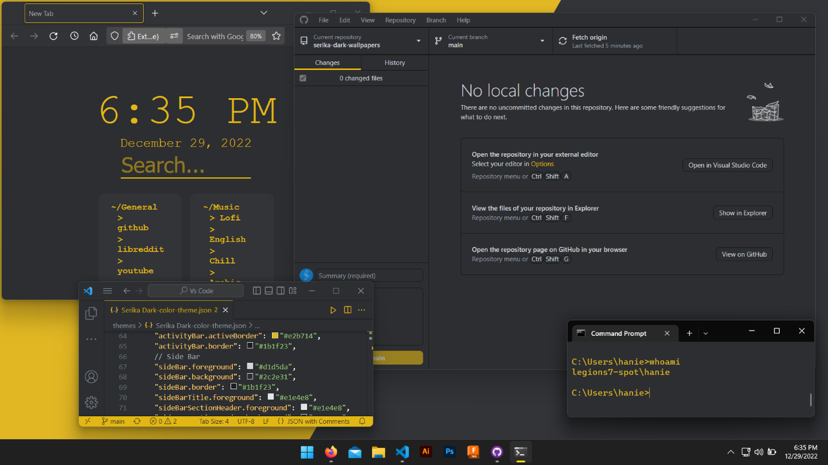The height and width of the screenshot is (465, 828).
Task: Run the file with the play icon
Action: (333, 310)
